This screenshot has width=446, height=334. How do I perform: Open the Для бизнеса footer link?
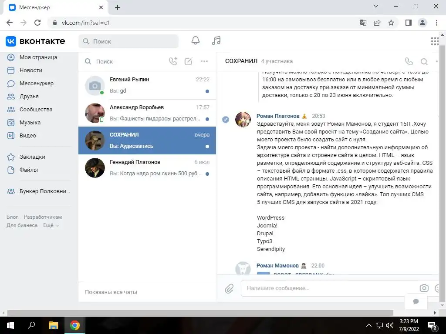[x=22, y=225]
